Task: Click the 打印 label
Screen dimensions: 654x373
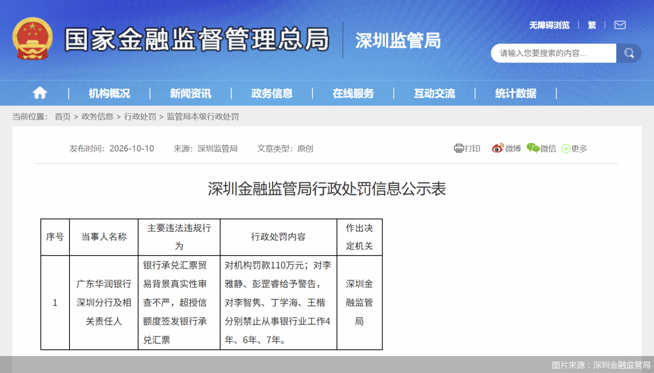Action: 473,148
